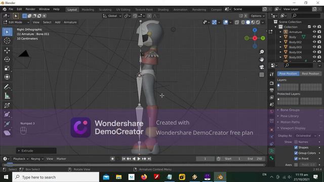Click the blue Z axis gizmo
Viewport: 324px width, 182px height.
tap(255, 30)
